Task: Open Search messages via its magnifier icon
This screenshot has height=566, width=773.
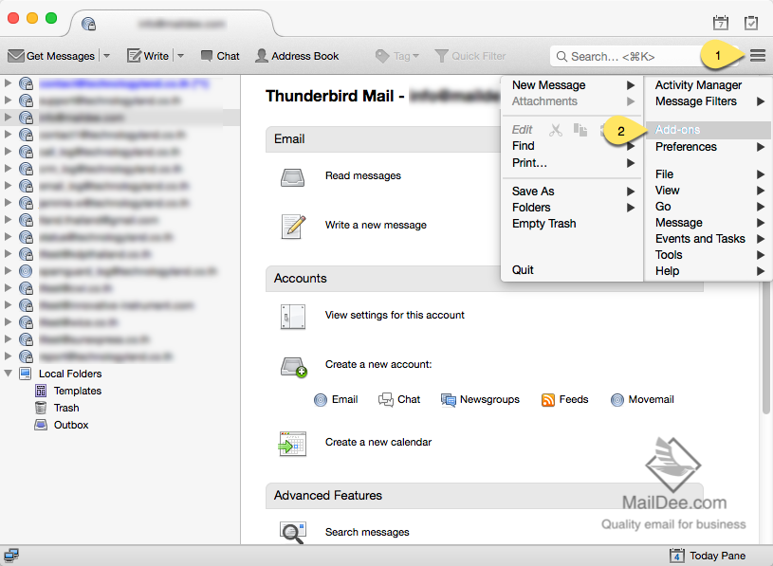Action: tap(293, 533)
